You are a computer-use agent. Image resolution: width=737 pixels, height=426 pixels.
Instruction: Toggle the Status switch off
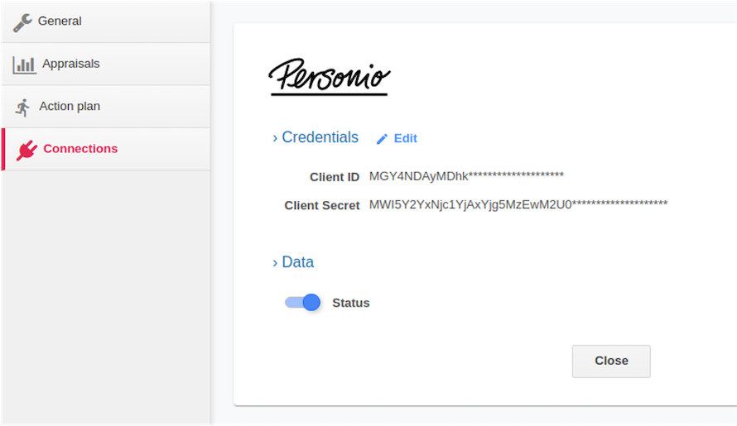coord(303,303)
